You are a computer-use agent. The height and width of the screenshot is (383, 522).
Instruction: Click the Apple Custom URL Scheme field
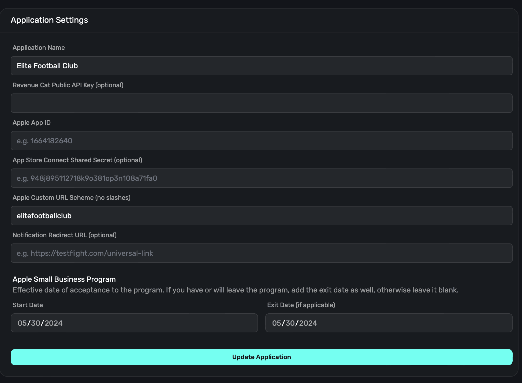pyautogui.click(x=262, y=216)
